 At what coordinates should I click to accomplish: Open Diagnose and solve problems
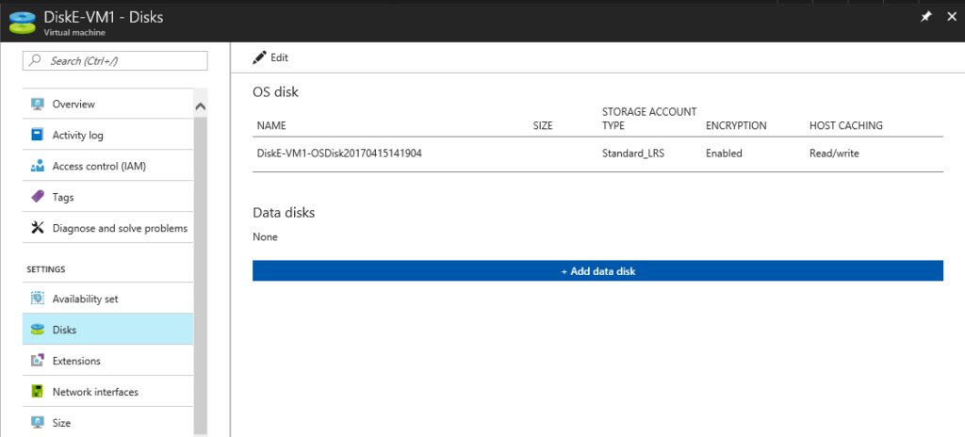tap(107, 228)
